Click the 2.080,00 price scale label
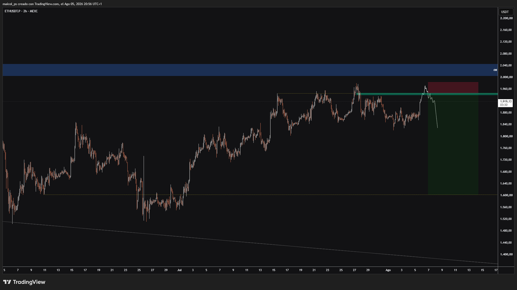The height and width of the screenshot is (290, 517). pos(506,54)
